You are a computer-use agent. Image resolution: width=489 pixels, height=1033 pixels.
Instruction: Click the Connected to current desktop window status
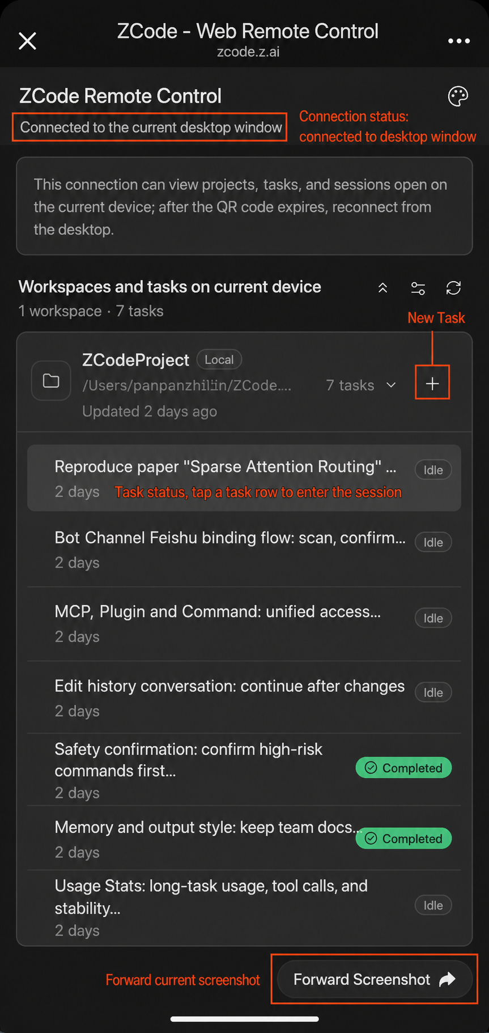pos(151,127)
